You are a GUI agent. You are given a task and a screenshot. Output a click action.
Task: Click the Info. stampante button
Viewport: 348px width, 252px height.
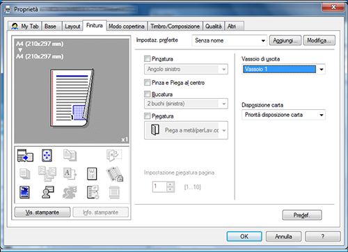coord(100,212)
